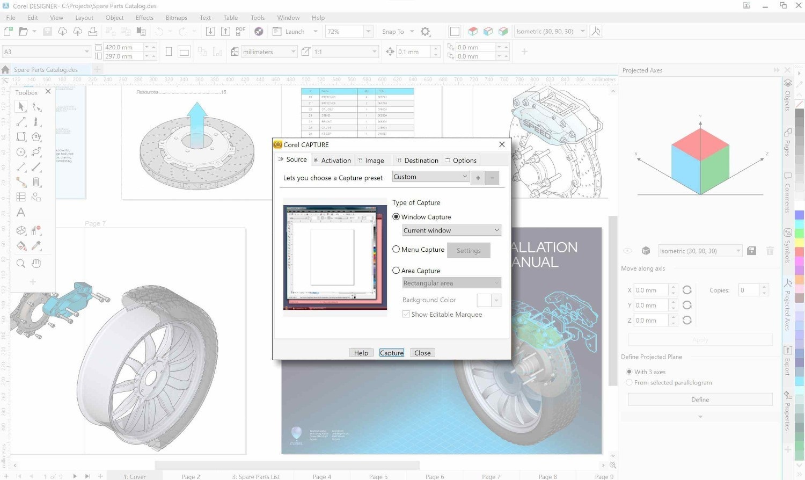Click the Help button in Corel CAPTURE

pyautogui.click(x=361, y=353)
